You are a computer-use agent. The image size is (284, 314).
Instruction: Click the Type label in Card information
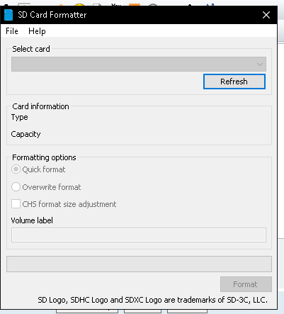pyautogui.click(x=20, y=117)
